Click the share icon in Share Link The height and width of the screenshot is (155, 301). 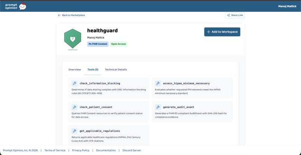tap(229, 15)
